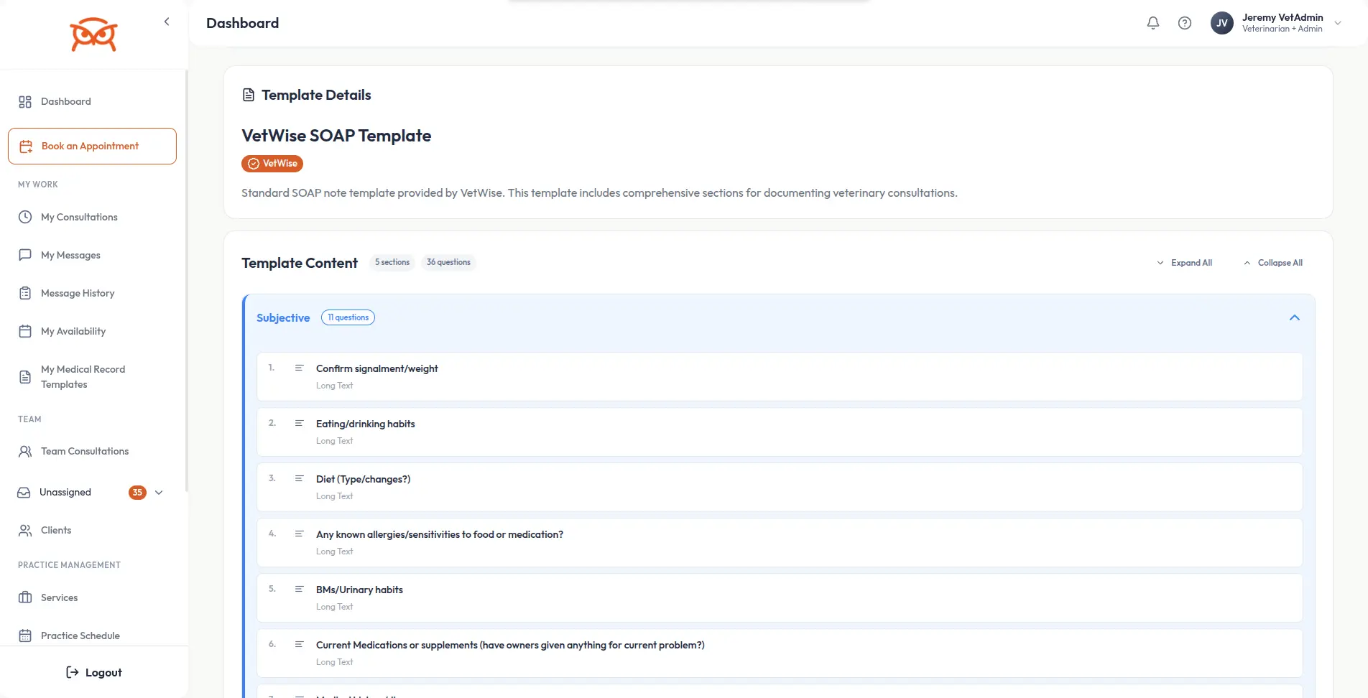Open the user account dropdown chevron
The image size is (1368, 698).
click(1338, 23)
